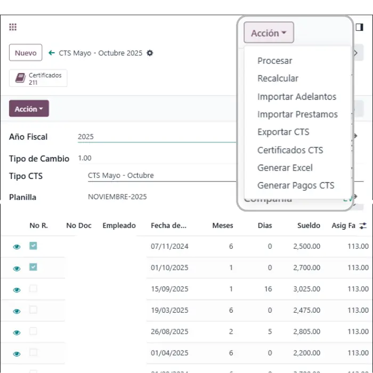
Task: Click the Año Fiscal input field
Action: coord(155,137)
